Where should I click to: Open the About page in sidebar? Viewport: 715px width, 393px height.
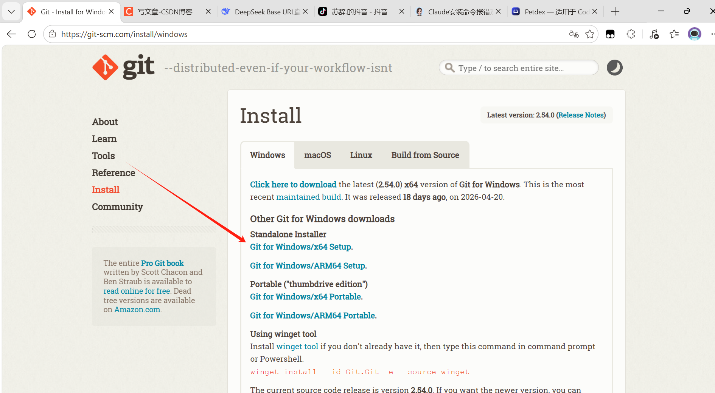pyautogui.click(x=105, y=122)
